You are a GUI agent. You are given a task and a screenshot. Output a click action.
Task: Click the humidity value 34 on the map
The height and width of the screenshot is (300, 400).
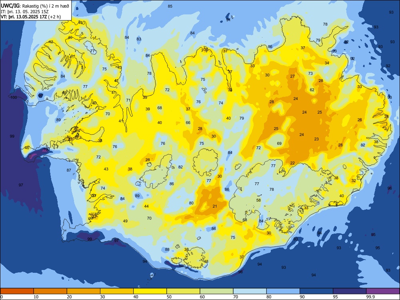[327, 63]
